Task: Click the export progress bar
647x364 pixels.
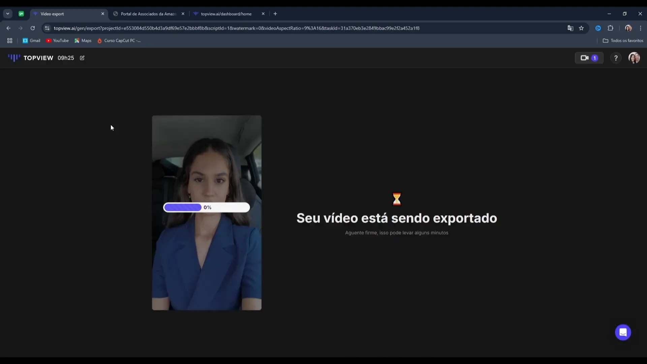Action: (206, 207)
